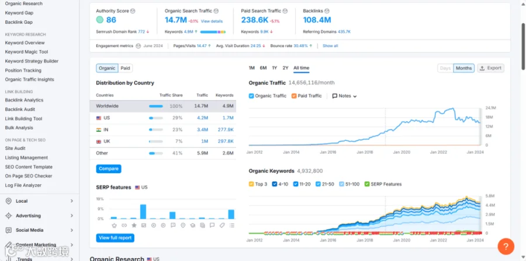Click the speech bubble with exclamation icon
This screenshot has height=261, width=526.
click(173, 225)
